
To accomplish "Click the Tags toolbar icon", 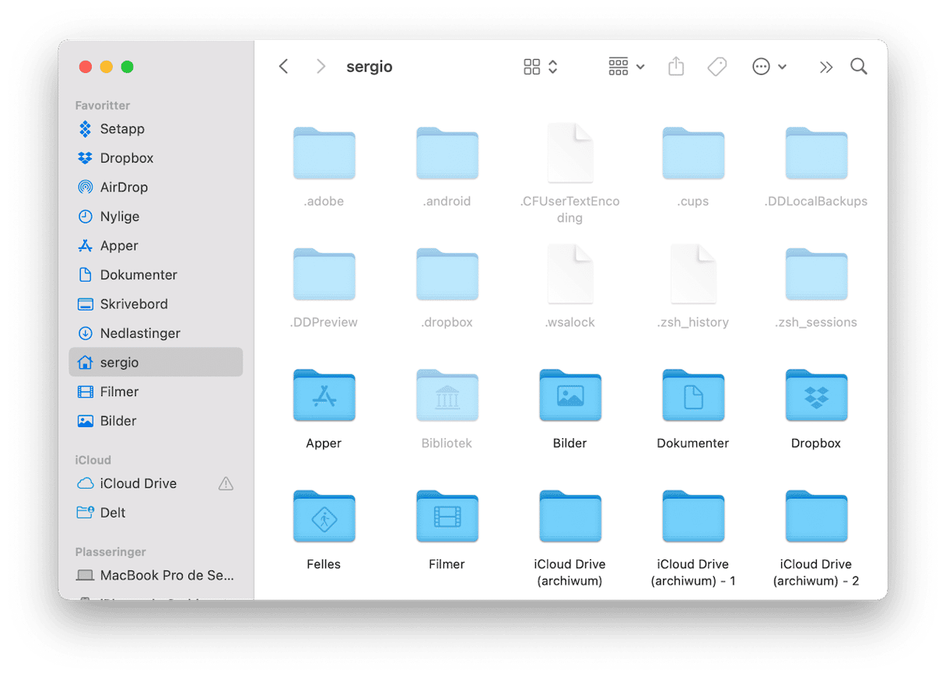I will pyautogui.click(x=717, y=67).
